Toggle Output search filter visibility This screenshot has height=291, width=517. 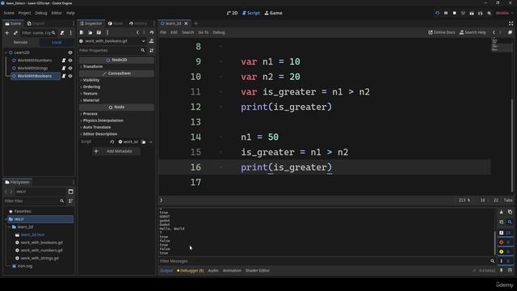pos(510,222)
